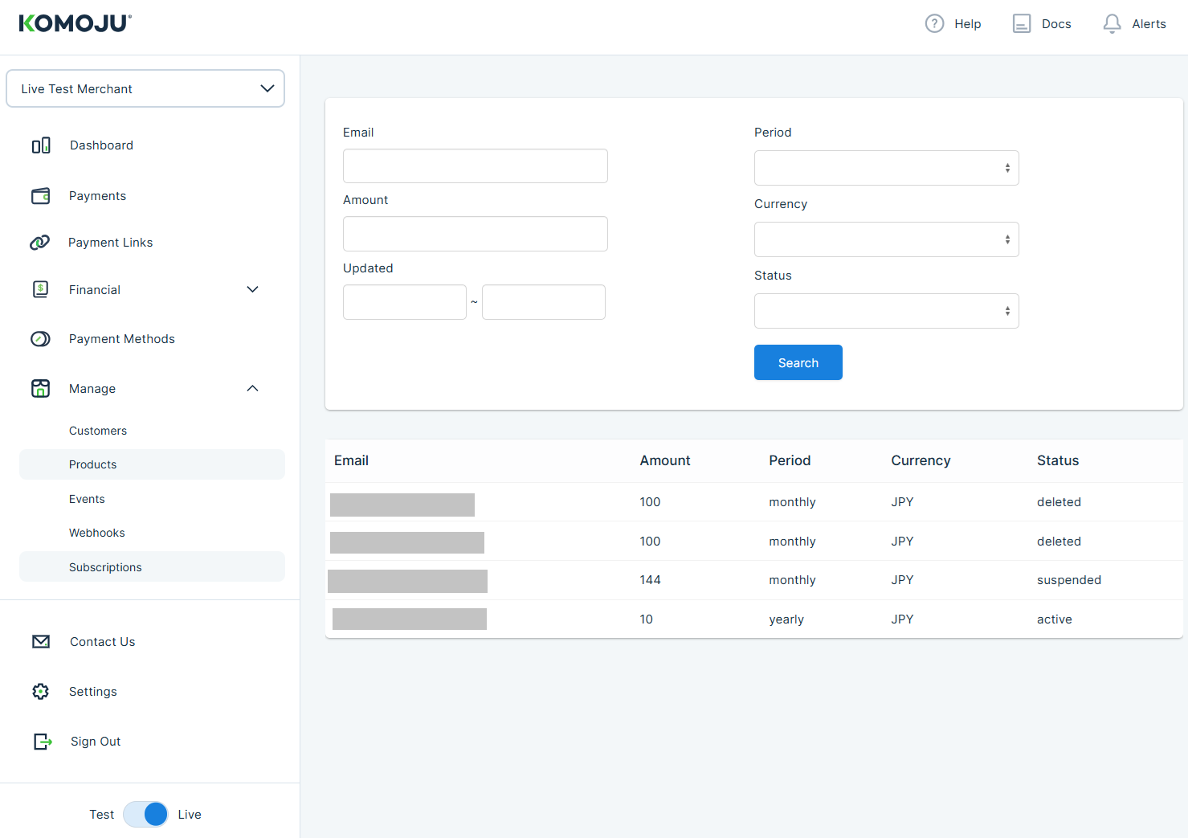Focus the Updated end date field
This screenshot has width=1188, height=838.
click(543, 302)
